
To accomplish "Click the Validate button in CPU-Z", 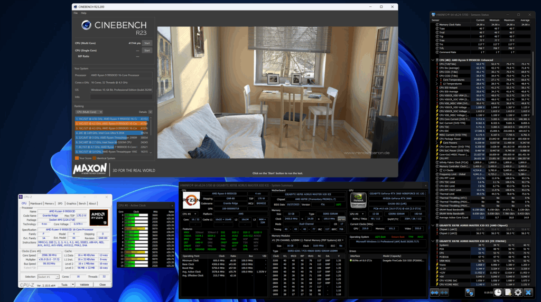I will [85, 284].
